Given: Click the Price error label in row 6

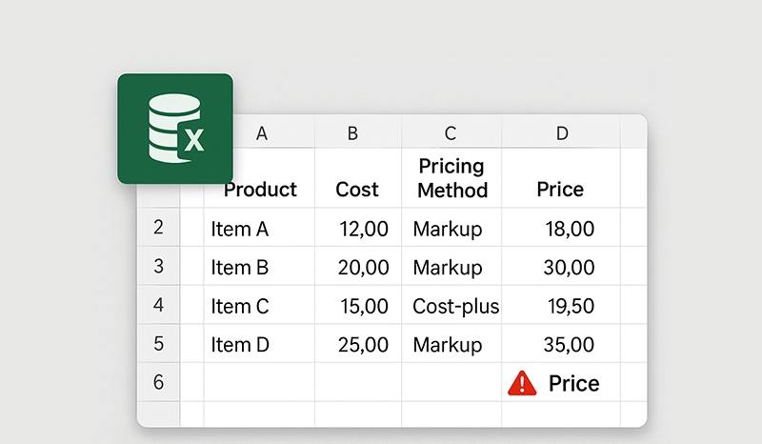Looking at the screenshot, I should [574, 383].
